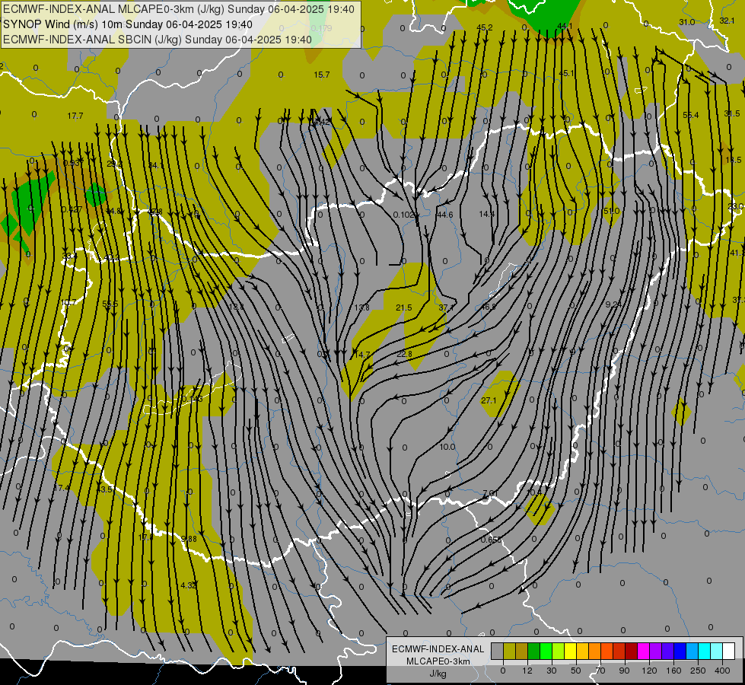
Task: Click the 27.1 map value
Action: tap(489, 400)
